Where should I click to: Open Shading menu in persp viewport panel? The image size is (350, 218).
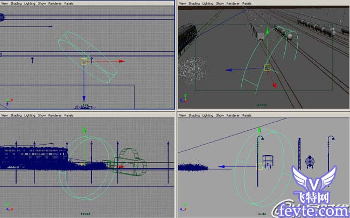click(x=194, y=3)
